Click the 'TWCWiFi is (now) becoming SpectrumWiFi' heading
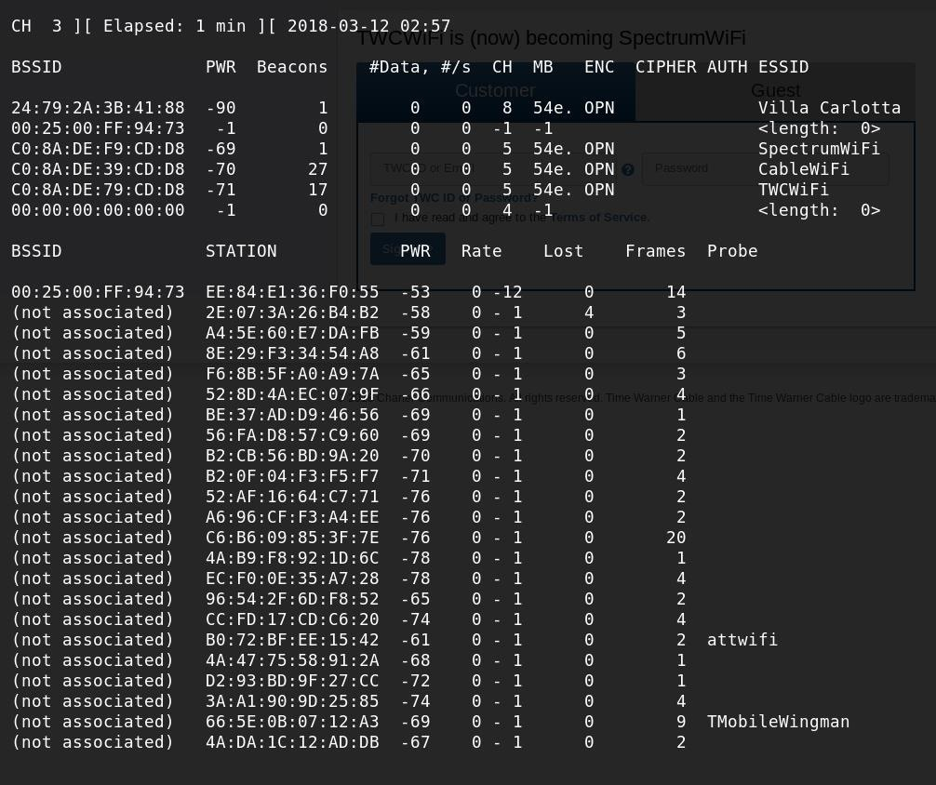Image resolution: width=936 pixels, height=785 pixels. (551, 38)
